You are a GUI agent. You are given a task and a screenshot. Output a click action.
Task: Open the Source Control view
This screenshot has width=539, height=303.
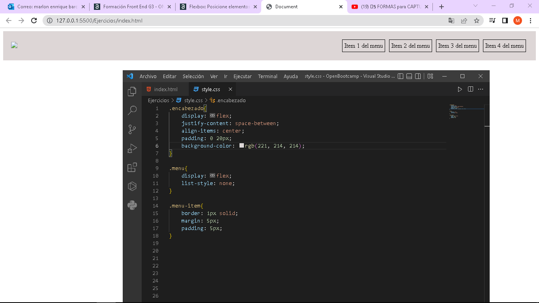[132, 129]
